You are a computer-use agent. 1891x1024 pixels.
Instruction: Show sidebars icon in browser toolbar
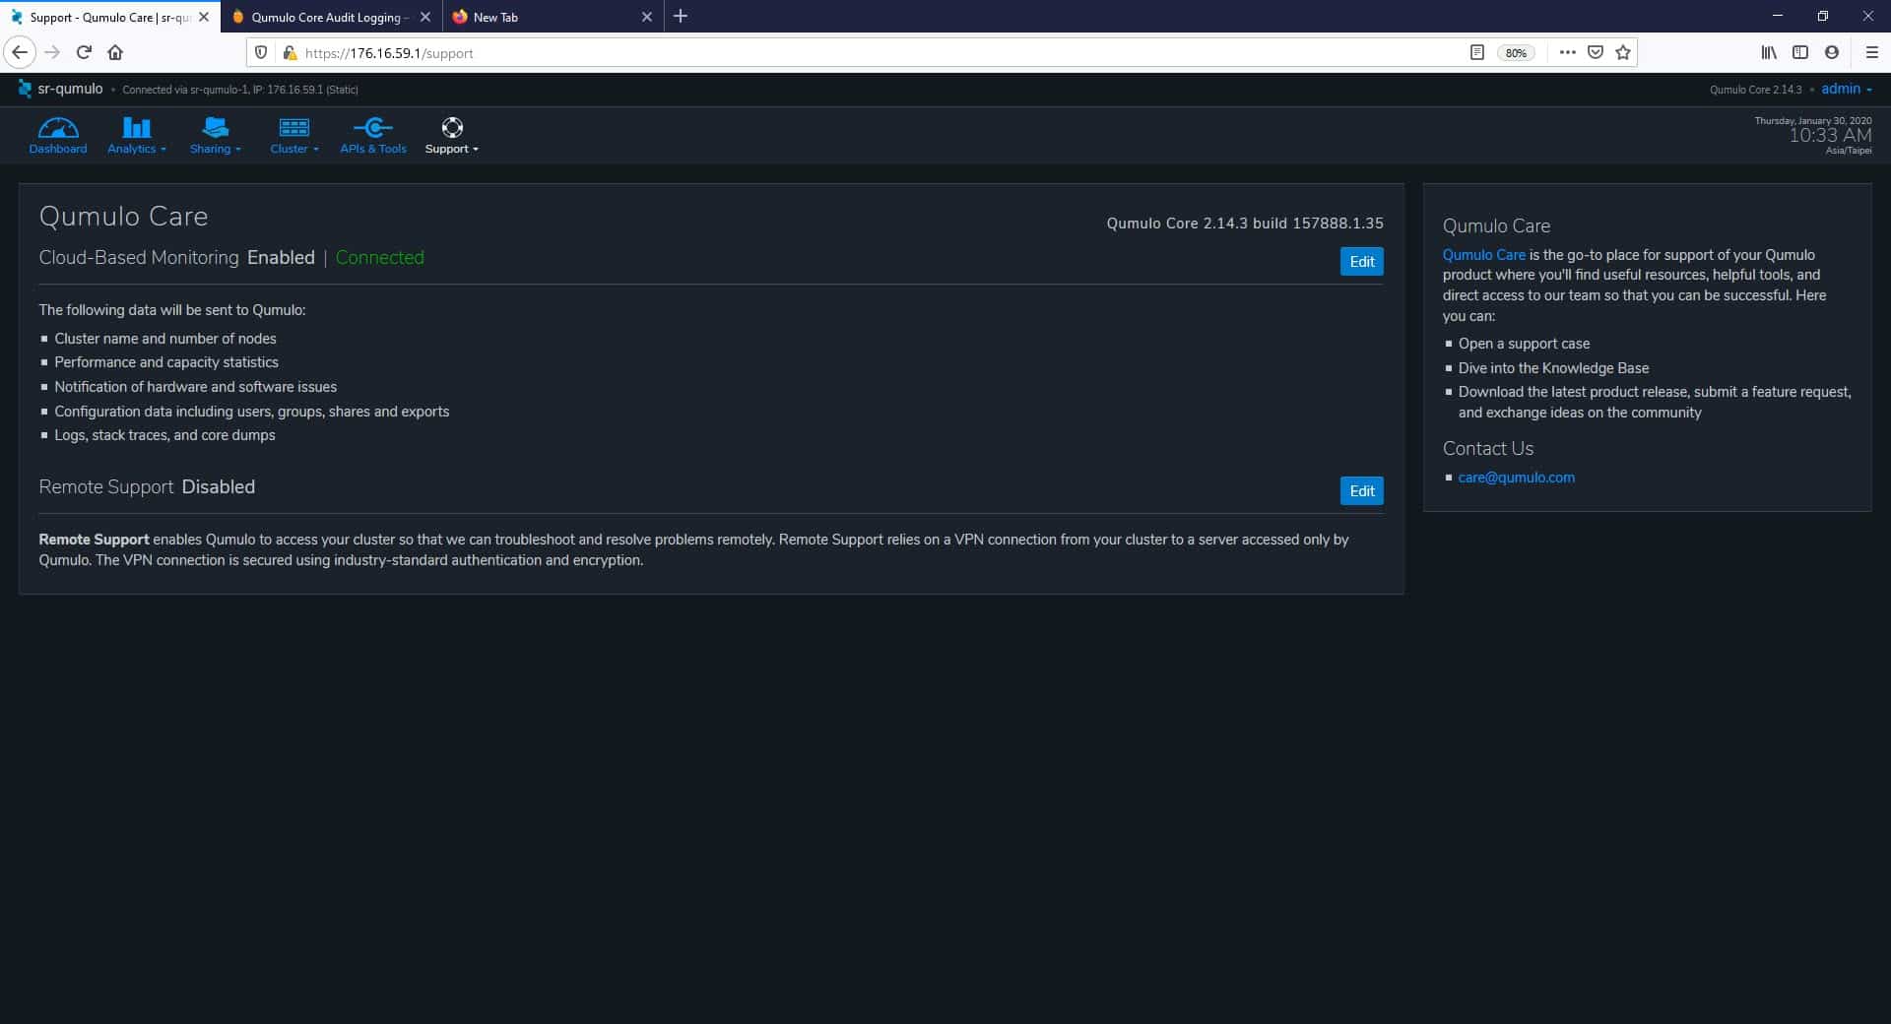[1800, 52]
